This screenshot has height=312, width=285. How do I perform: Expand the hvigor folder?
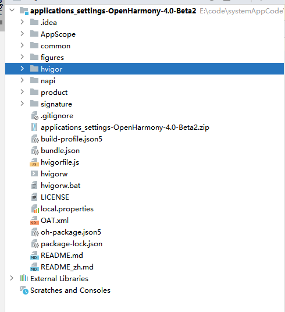22,69
